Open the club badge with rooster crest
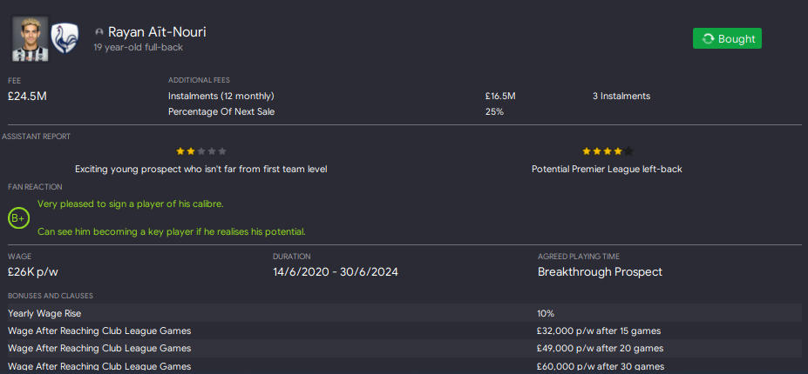This screenshot has width=808, height=374. point(65,37)
